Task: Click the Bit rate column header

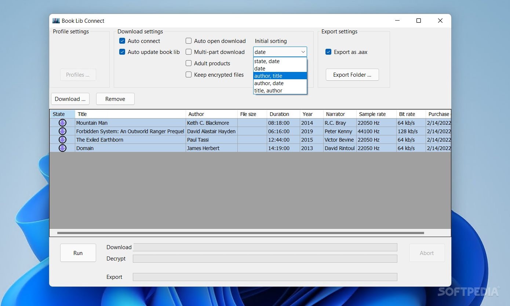Action: click(x=411, y=114)
